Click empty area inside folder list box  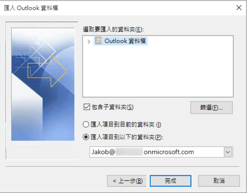(x=158, y=71)
